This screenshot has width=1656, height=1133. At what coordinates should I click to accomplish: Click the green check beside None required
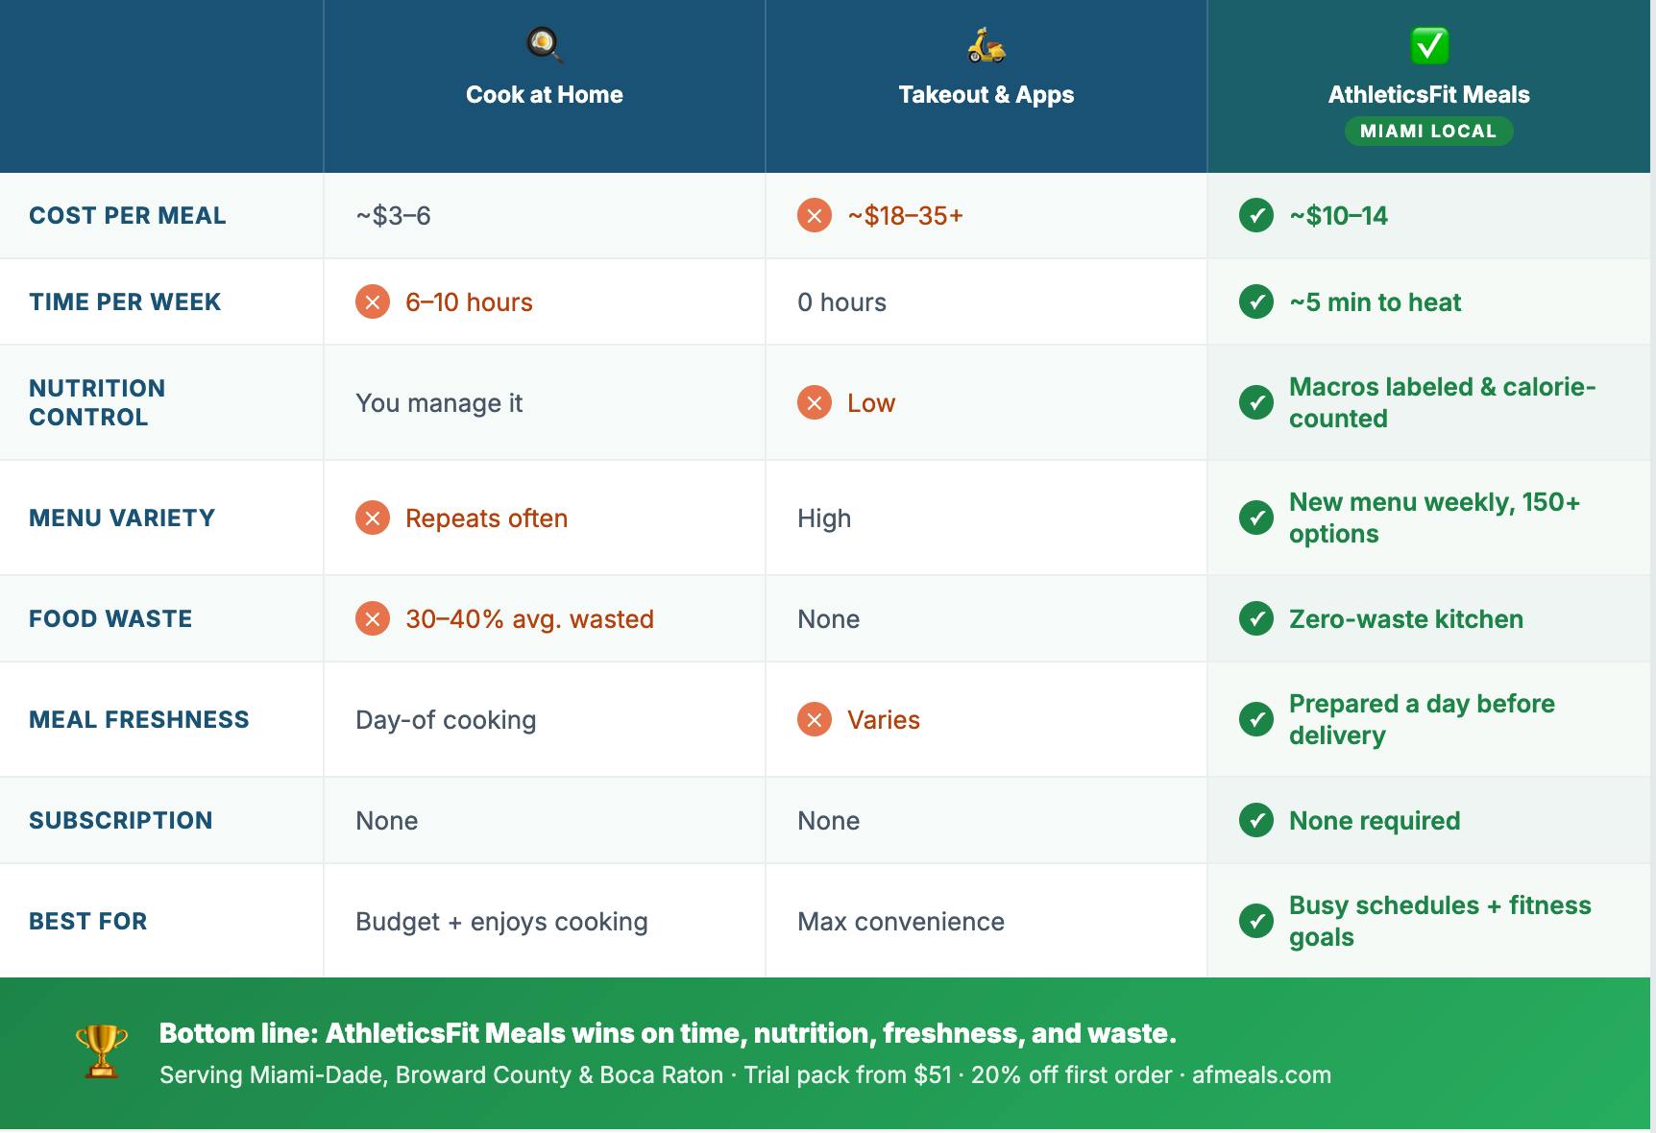pyautogui.click(x=1255, y=820)
